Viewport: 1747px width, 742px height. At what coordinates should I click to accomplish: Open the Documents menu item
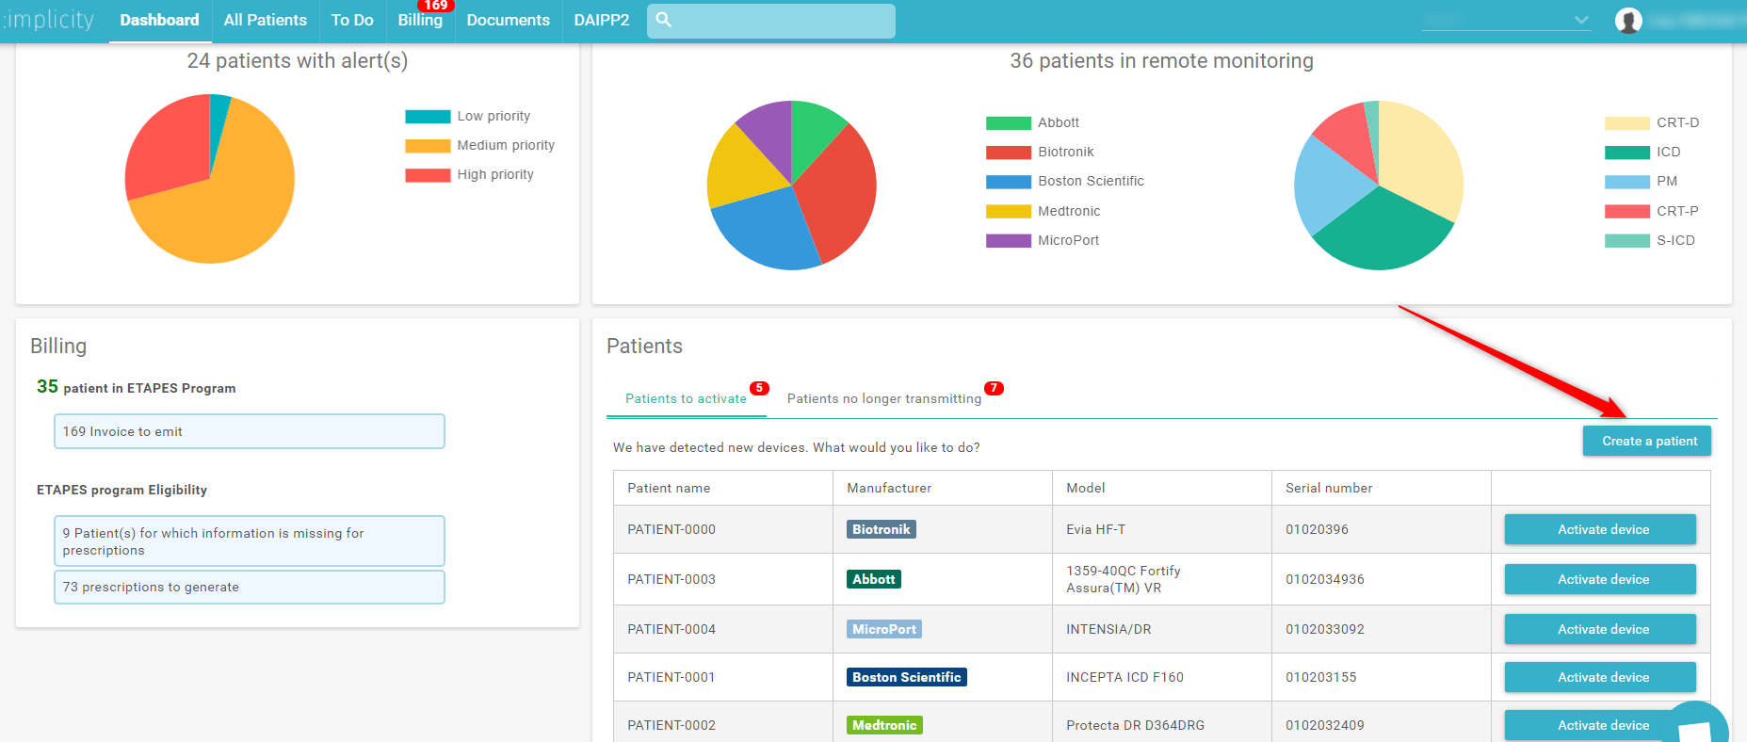[x=509, y=20]
